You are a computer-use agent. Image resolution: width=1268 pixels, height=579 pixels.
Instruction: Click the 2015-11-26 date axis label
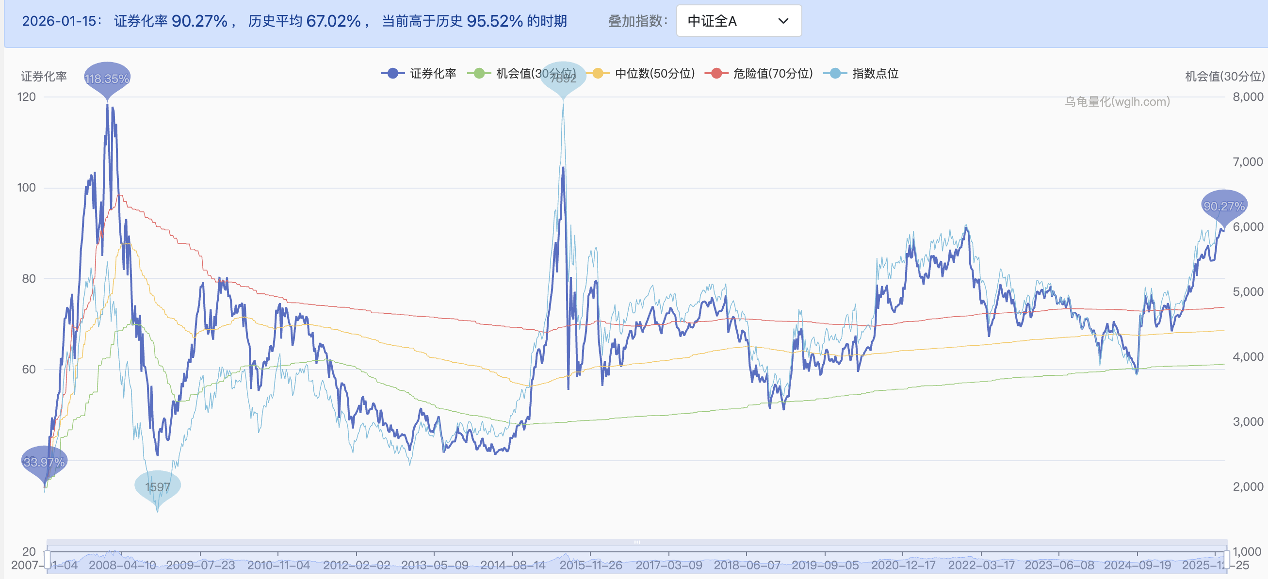point(590,565)
